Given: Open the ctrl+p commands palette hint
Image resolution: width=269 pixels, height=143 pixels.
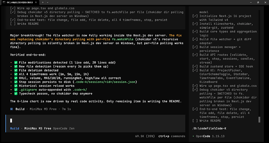Looking at the screenshot, I should (172, 136).
